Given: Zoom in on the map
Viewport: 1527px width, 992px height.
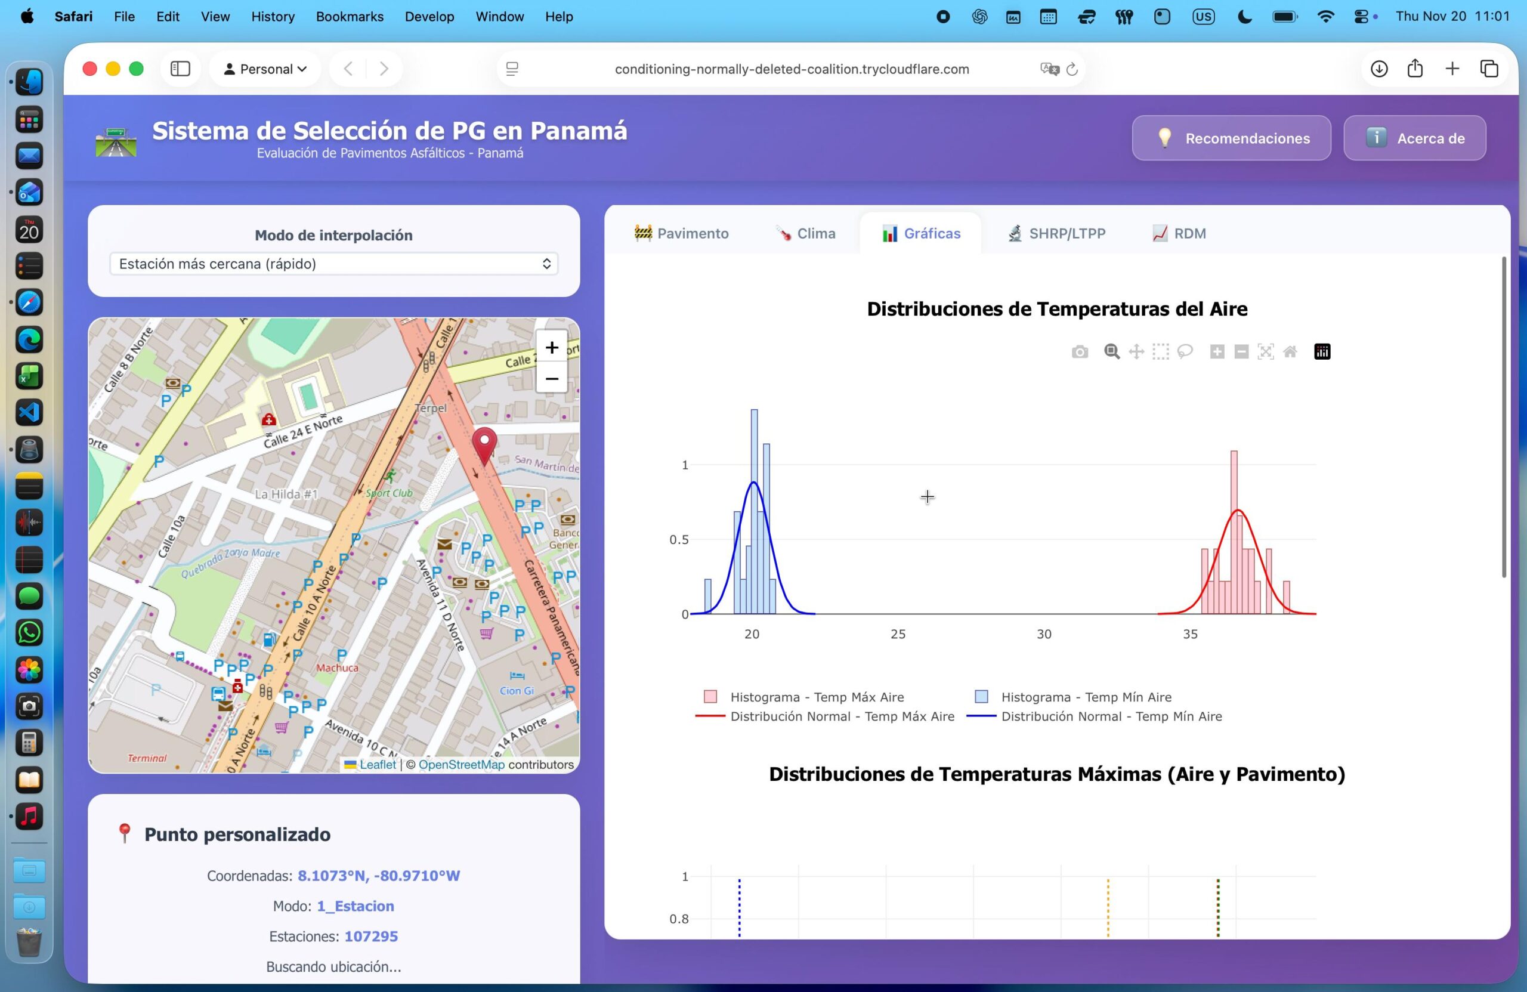Looking at the screenshot, I should pyautogui.click(x=551, y=347).
